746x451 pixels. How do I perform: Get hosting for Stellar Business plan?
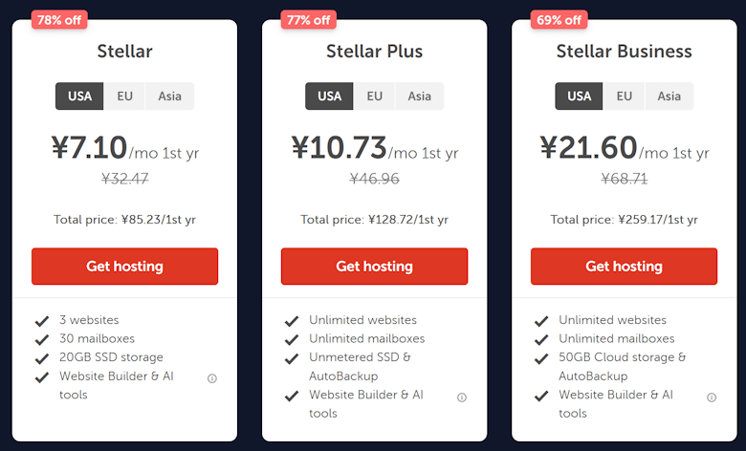click(x=624, y=267)
